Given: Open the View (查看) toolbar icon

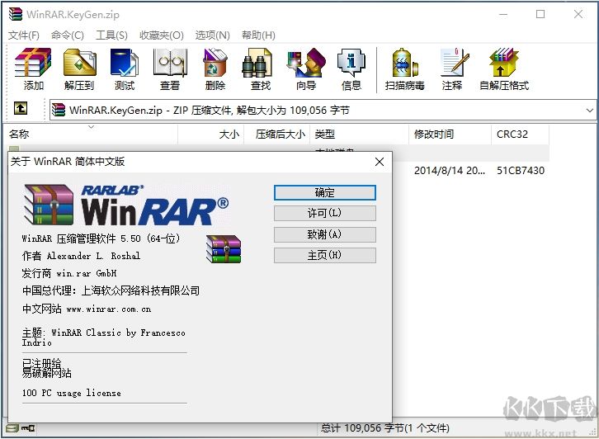Looking at the screenshot, I should point(170,69).
